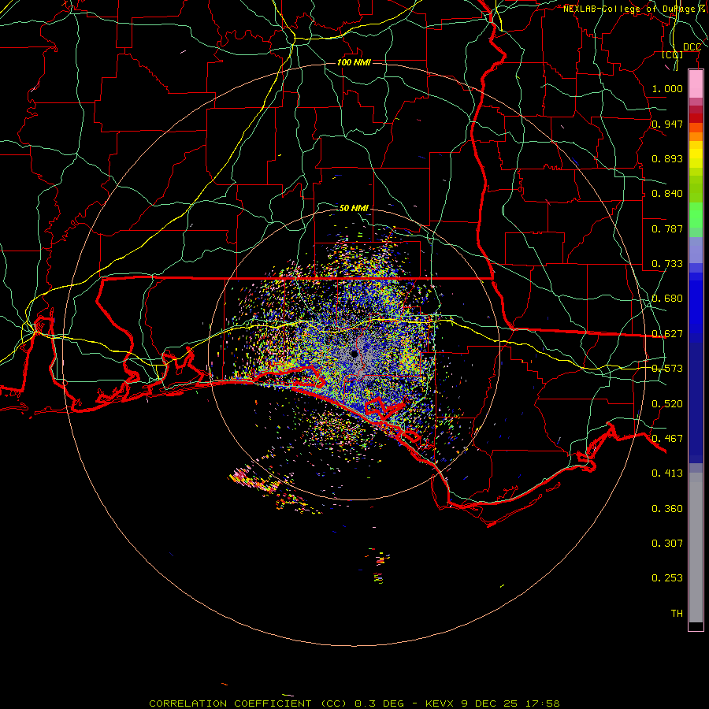Image resolution: width=709 pixels, height=709 pixels.
Task: Pick the bright green segment of the color bar
Action: point(696,215)
